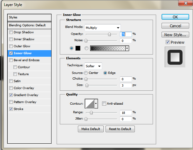
Task: Select the Drop Shadow style row
Action: click(30, 32)
